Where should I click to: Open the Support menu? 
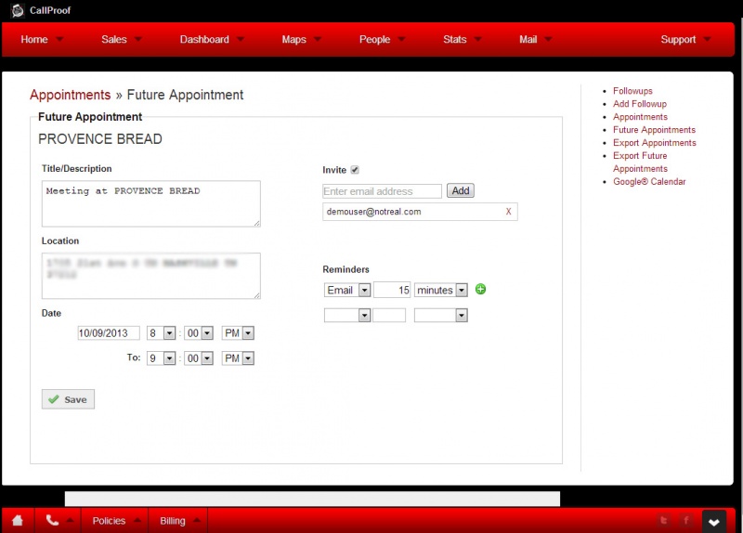[685, 39]
